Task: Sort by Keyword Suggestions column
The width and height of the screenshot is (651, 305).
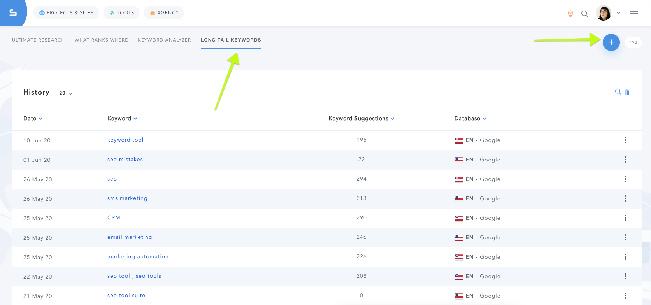Action: [x=361, y=118]
